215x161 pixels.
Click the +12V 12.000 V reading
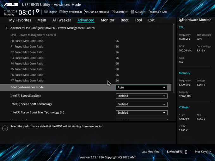click(x=184, y=119)
